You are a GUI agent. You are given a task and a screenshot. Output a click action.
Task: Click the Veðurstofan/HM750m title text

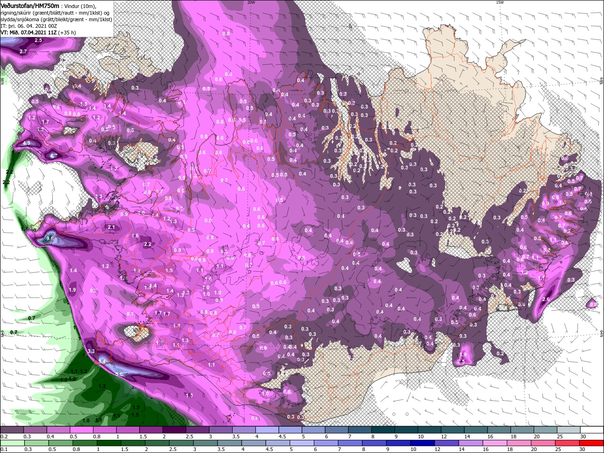click(x=30, y=5)
